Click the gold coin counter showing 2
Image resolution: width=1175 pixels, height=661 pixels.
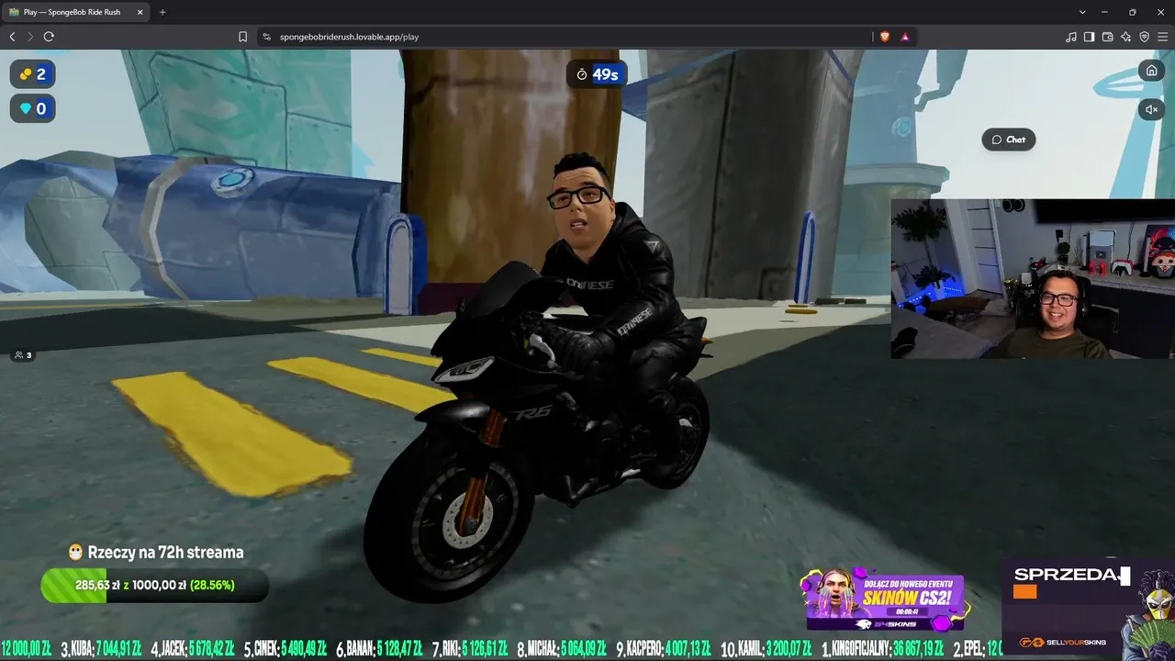point(33,74)
